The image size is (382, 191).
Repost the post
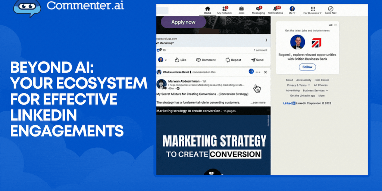click(233, 60)
